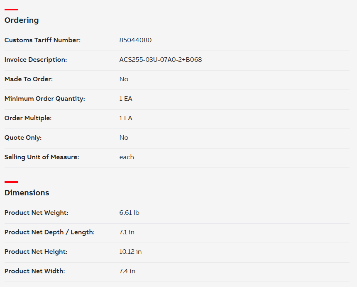The image size is (357, 287).
Task: Click the Minimum Order Quantity label
Action: pyautogui.click(x=44, y=99)
